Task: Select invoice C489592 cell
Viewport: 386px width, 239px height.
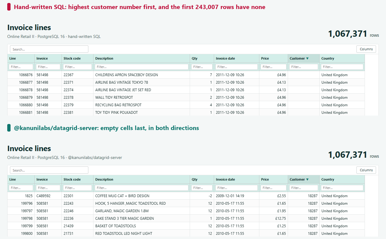Action: pos(48,196)
